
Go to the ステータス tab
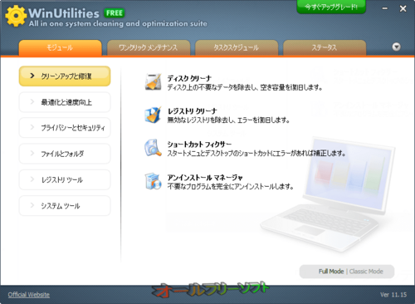point(325,47)
